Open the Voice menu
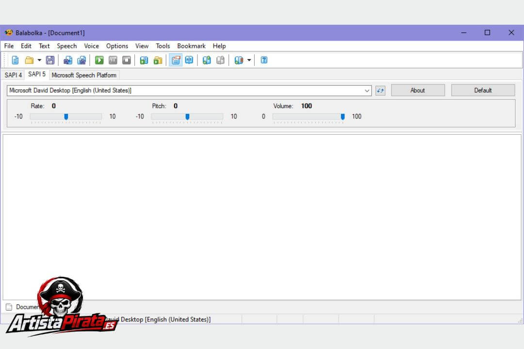 [x=92, y=46]
